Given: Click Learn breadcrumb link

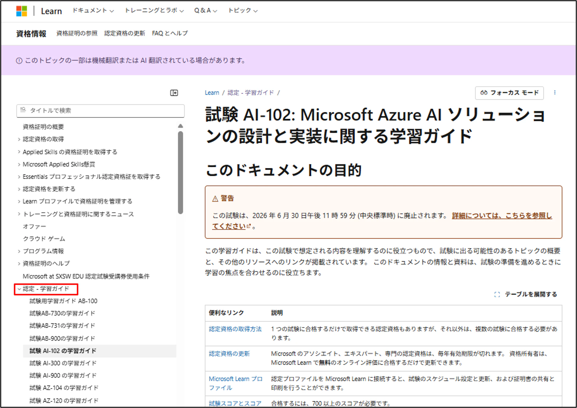Looking at the screenshot, I should (212, 93).
